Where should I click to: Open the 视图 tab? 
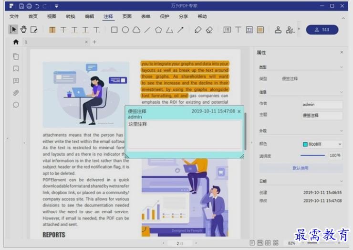52,16
